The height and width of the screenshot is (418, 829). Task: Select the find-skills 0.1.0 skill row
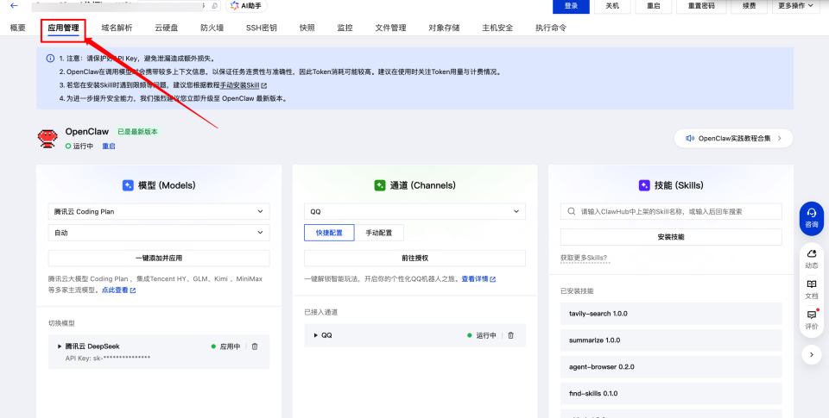click(671, 393)
